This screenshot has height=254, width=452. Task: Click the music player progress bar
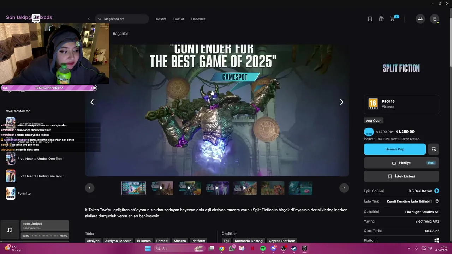[x=44, y=236]
